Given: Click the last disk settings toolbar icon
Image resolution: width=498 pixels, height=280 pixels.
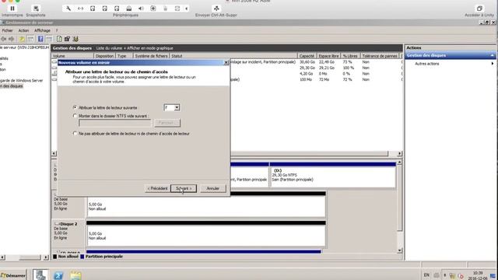Looking at the screenshot, I should pos(75,39).
